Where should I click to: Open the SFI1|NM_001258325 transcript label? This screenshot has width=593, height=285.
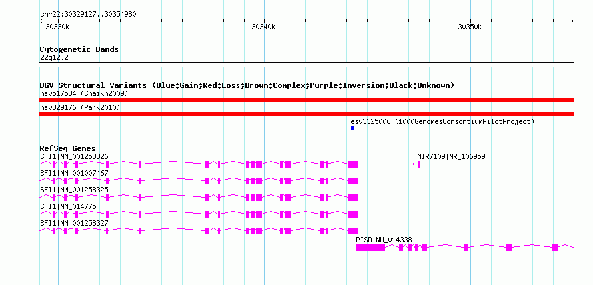(74, 190)
